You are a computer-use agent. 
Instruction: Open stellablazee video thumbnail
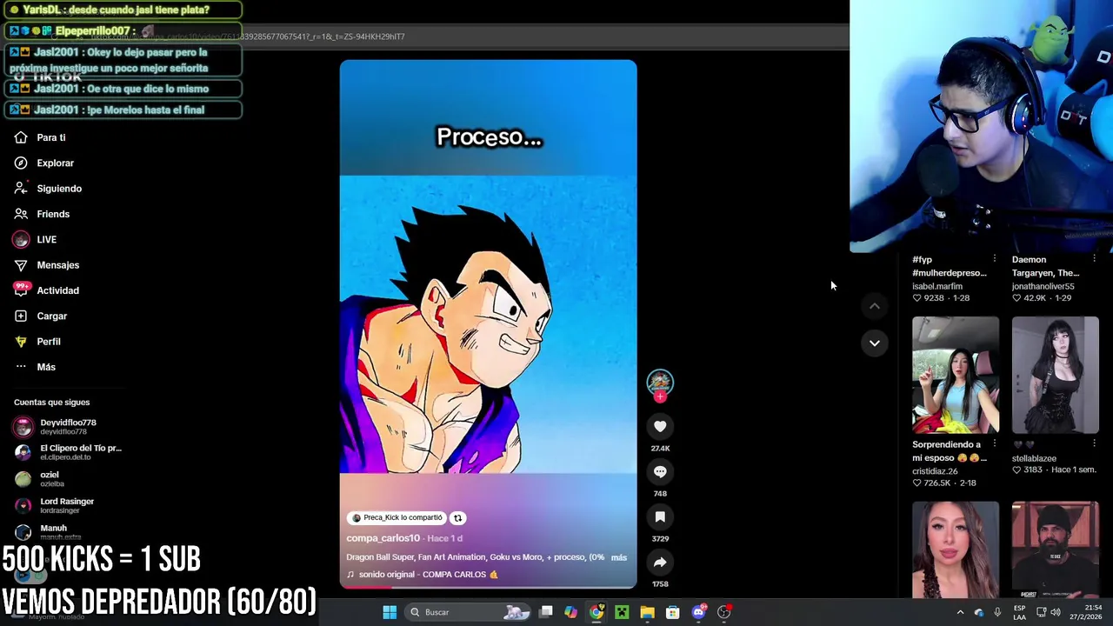coord(1056,375)
